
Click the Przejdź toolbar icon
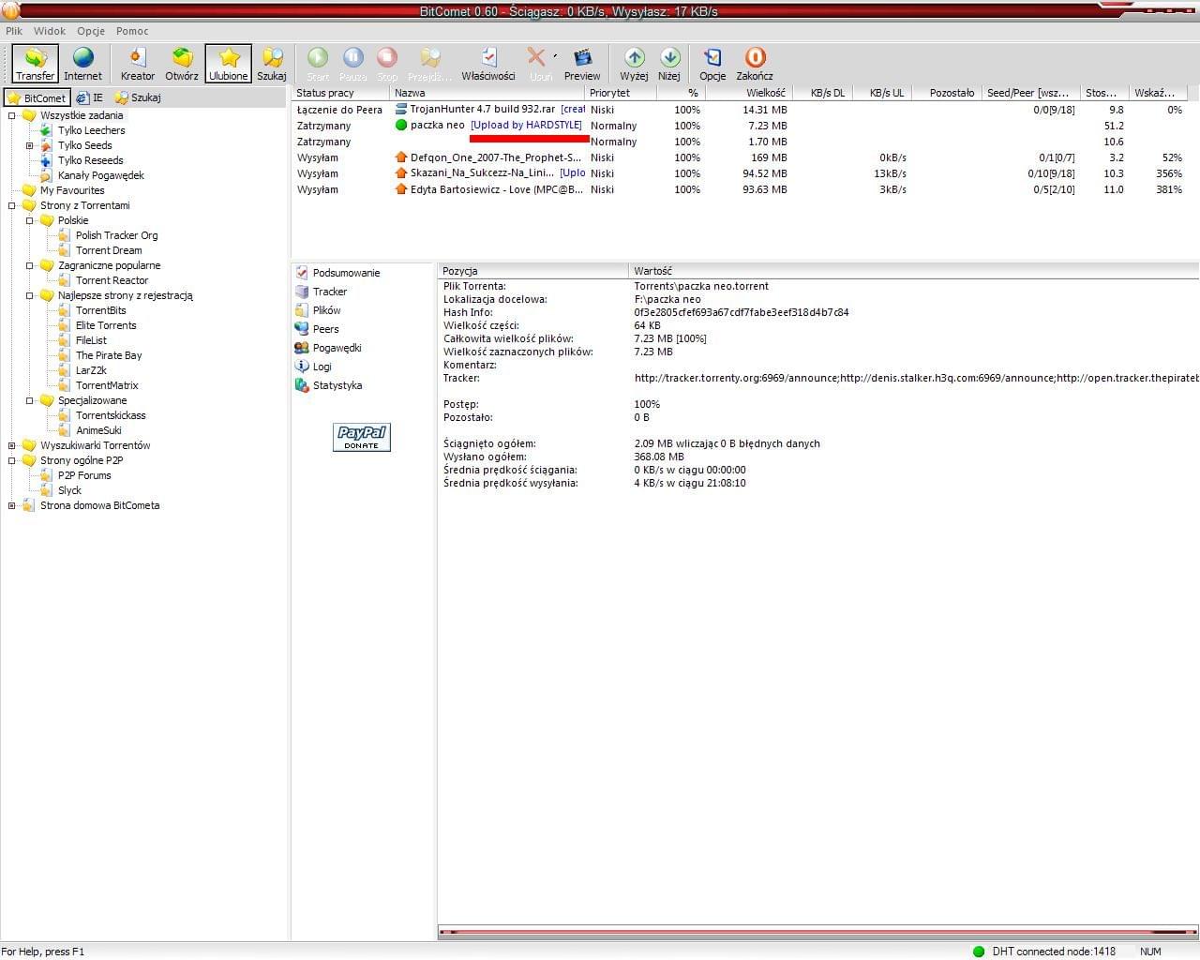[430, 64]
